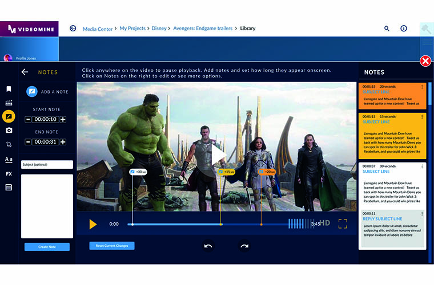Navigate to Media Center breadcrumb
Viewport: 434px width, 285px height.
(98, 28)
